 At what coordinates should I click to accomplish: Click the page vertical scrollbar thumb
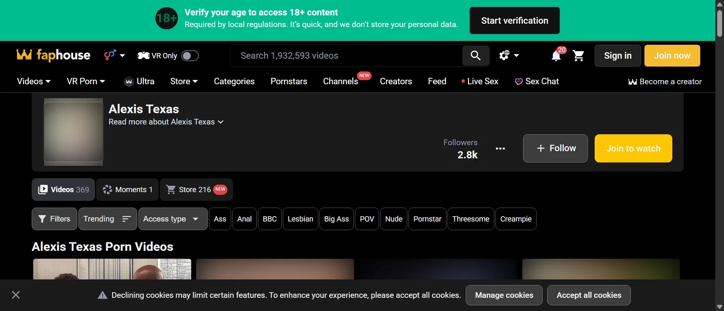pos(719,23)
